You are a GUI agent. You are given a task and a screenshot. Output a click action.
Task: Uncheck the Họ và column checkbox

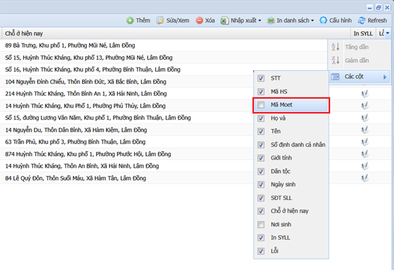pyautogui.click(x=261, y=118)
